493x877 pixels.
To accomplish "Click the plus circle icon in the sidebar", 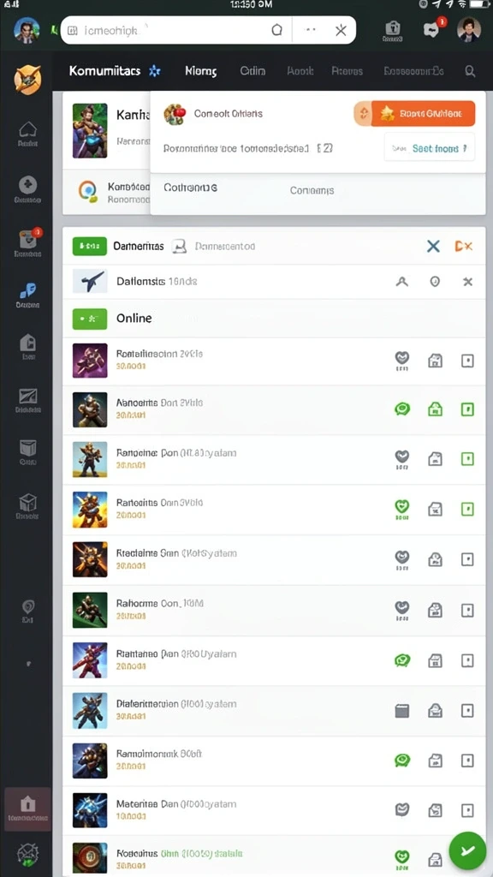I will pos(27,185).
